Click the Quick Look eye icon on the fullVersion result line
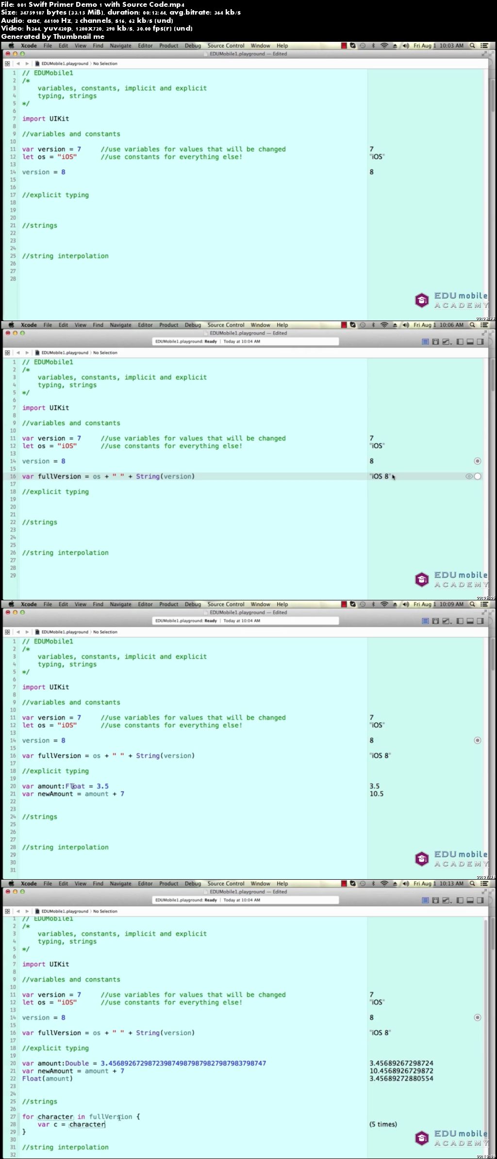The width and height of the screenshot is (497, 1159). coord(469,477)
